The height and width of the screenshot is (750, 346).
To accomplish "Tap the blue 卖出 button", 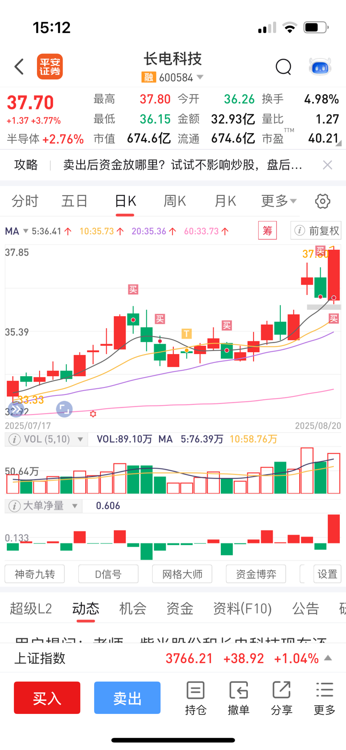I will click(127, 698).
